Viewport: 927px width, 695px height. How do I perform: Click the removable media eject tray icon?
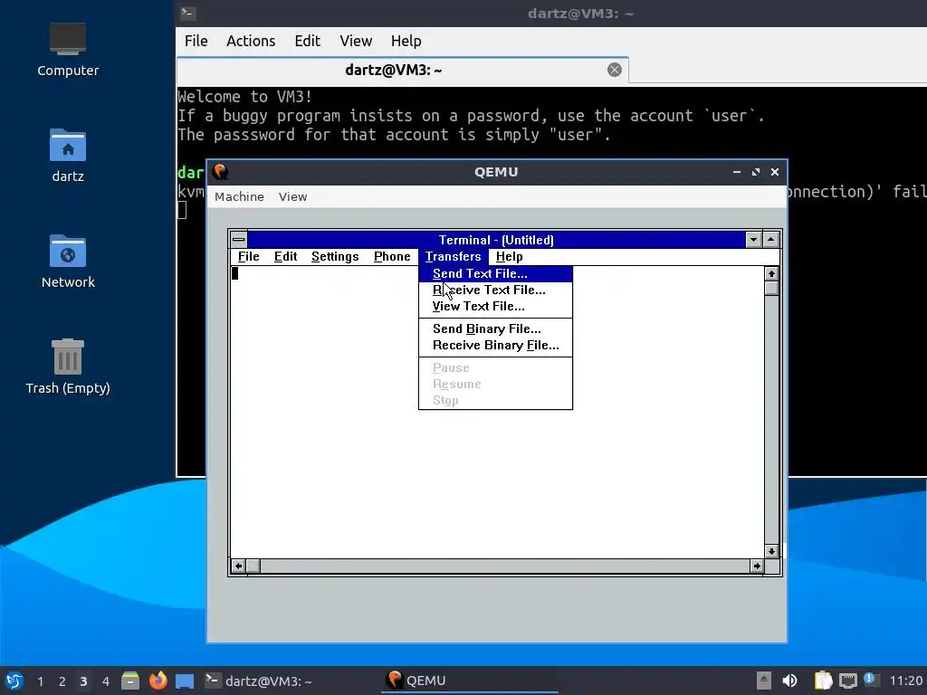click(x=764, y=681)
